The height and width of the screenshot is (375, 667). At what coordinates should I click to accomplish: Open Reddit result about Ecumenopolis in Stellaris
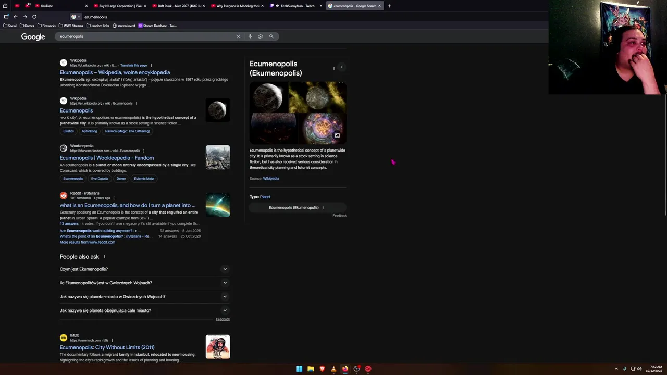128,205
